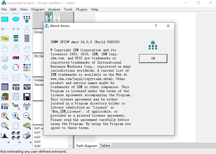Pick the rotate indicators circular arrow tool
216x154 pixels.
[16, 68]
